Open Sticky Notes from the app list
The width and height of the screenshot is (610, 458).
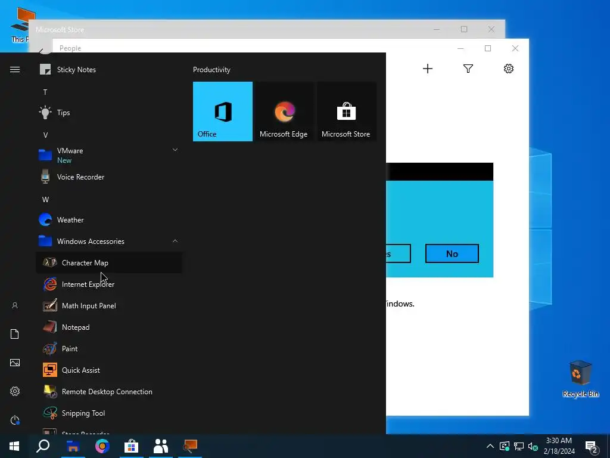(x=109, y=70)
